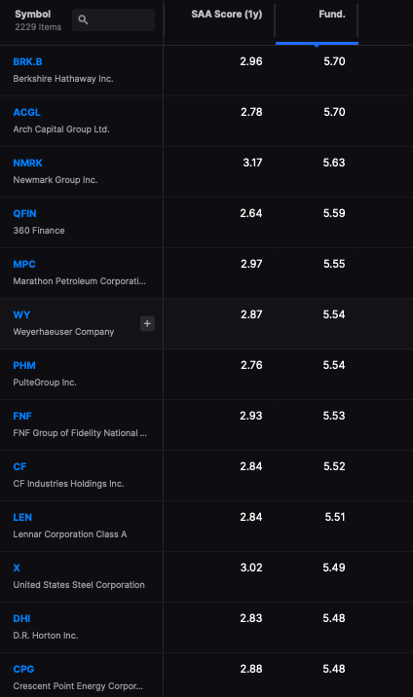This screenshot has height=697, width=413.
Task: Open the CF ticker link
Action: pos(19,467)
